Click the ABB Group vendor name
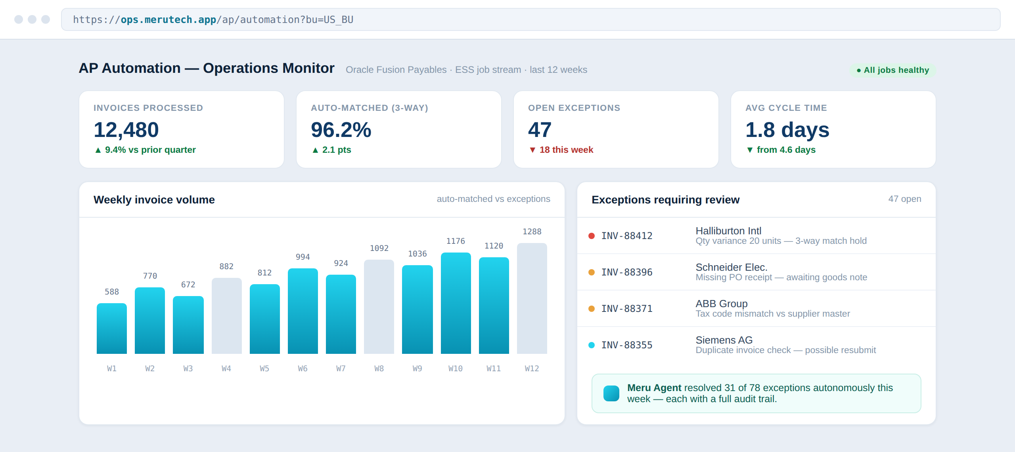The height and width of the screenshot is (452, 1015). [722, 304]
